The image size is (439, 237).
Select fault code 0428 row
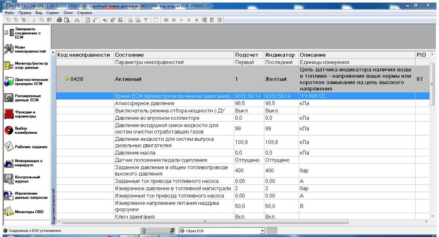243,79
